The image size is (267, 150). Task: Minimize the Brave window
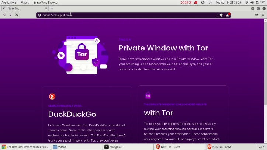253,8
